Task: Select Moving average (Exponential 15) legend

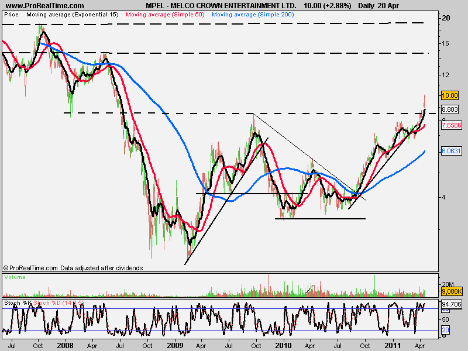Action: pos(73,15)
